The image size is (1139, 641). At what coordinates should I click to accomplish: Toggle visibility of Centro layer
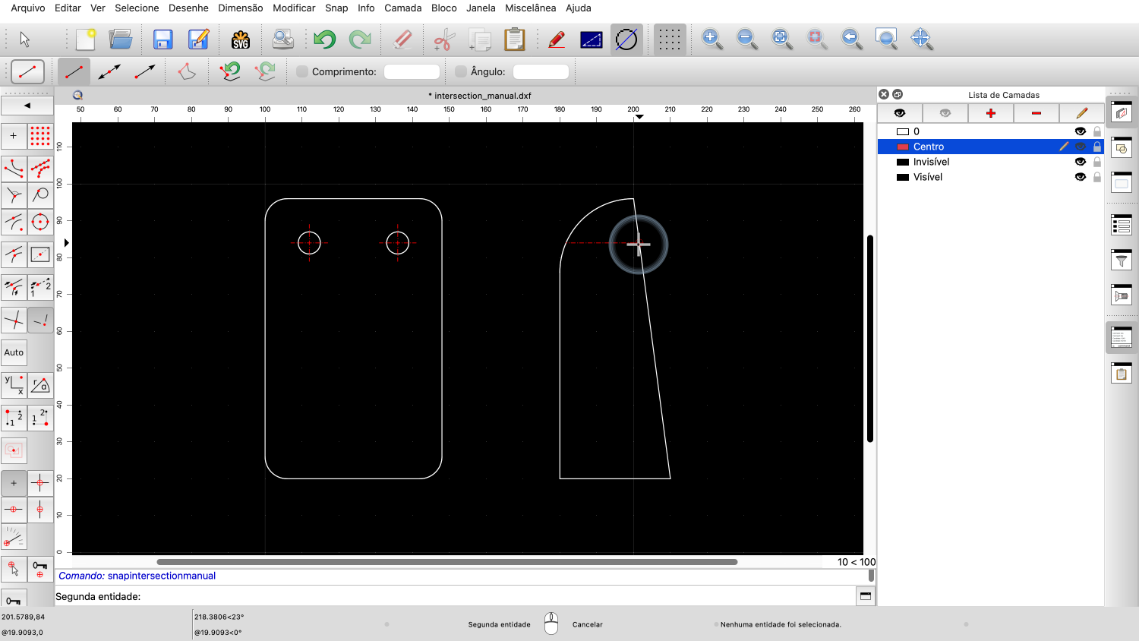point(1081,147)
